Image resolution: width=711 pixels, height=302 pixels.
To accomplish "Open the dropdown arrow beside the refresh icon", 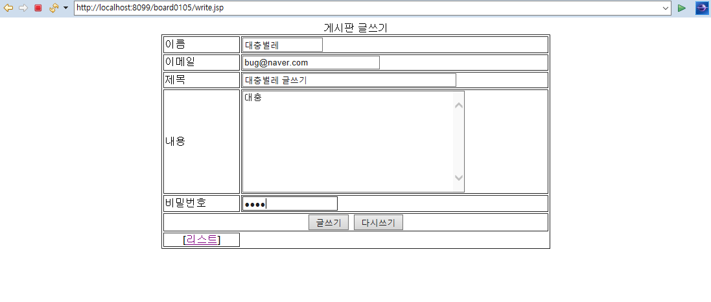I will 65,8.
